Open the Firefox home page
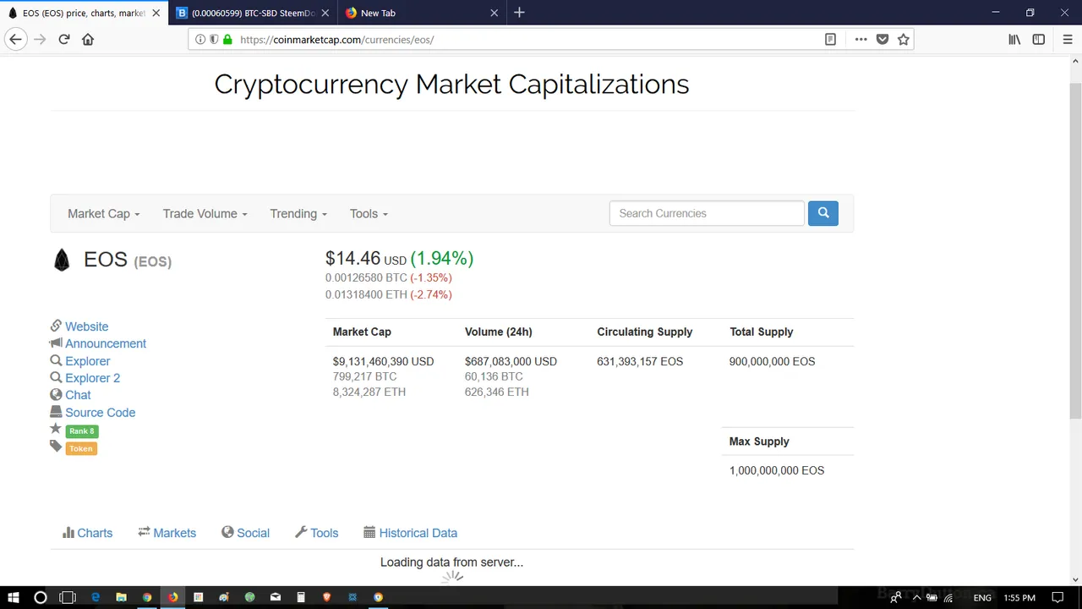 coord(88,40)
